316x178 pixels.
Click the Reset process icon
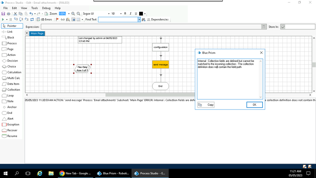pos(32,20)
